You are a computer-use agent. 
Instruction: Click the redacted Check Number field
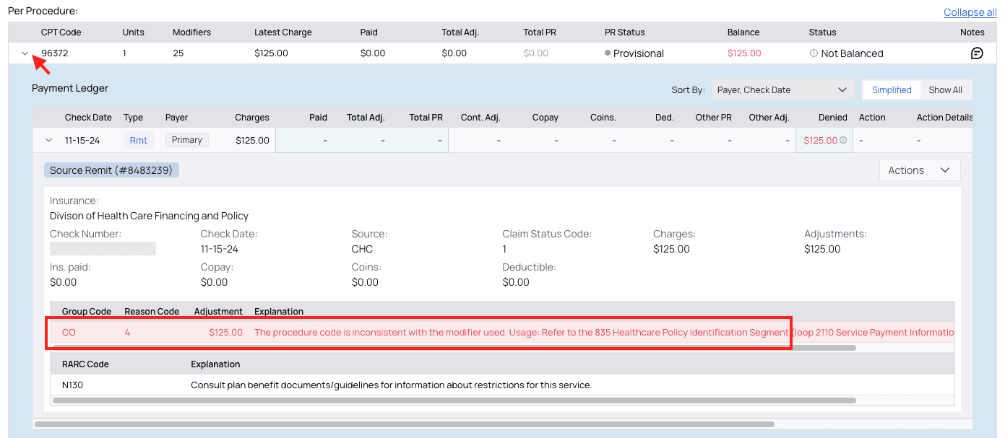point(103,248)
